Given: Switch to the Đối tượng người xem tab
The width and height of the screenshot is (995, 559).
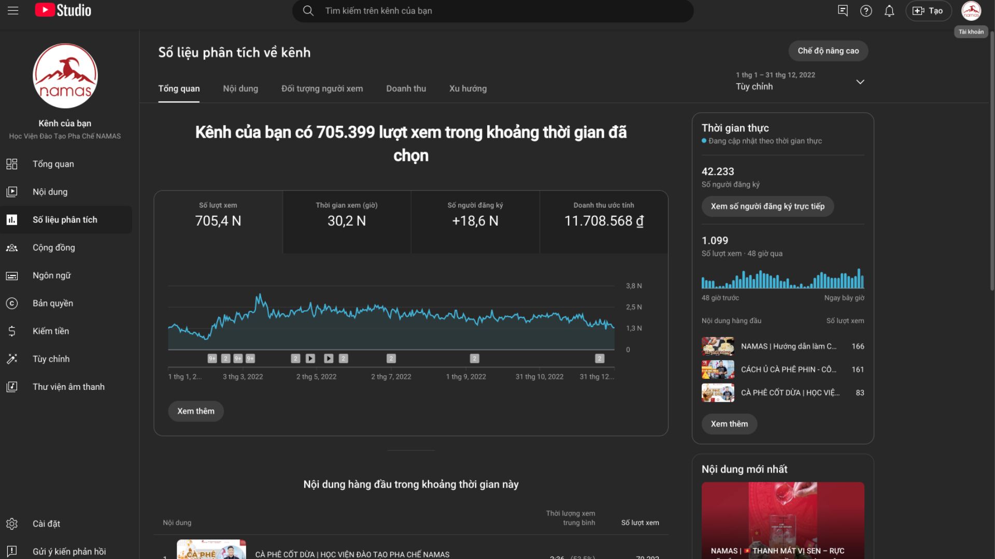Looking at the screenshot, I should pos(322,89).
